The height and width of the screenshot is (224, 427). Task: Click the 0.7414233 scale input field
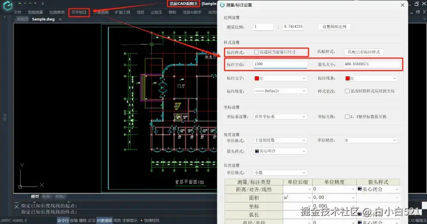293,27
